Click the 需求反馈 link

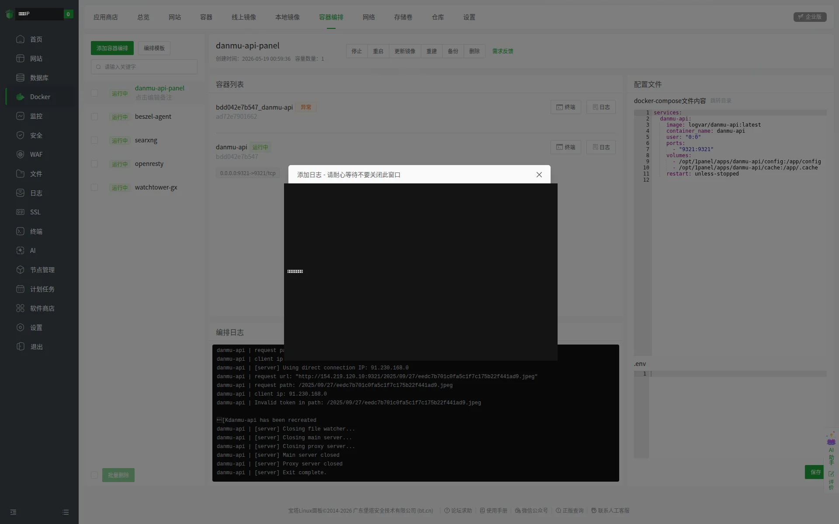click(x=503, y=51)
